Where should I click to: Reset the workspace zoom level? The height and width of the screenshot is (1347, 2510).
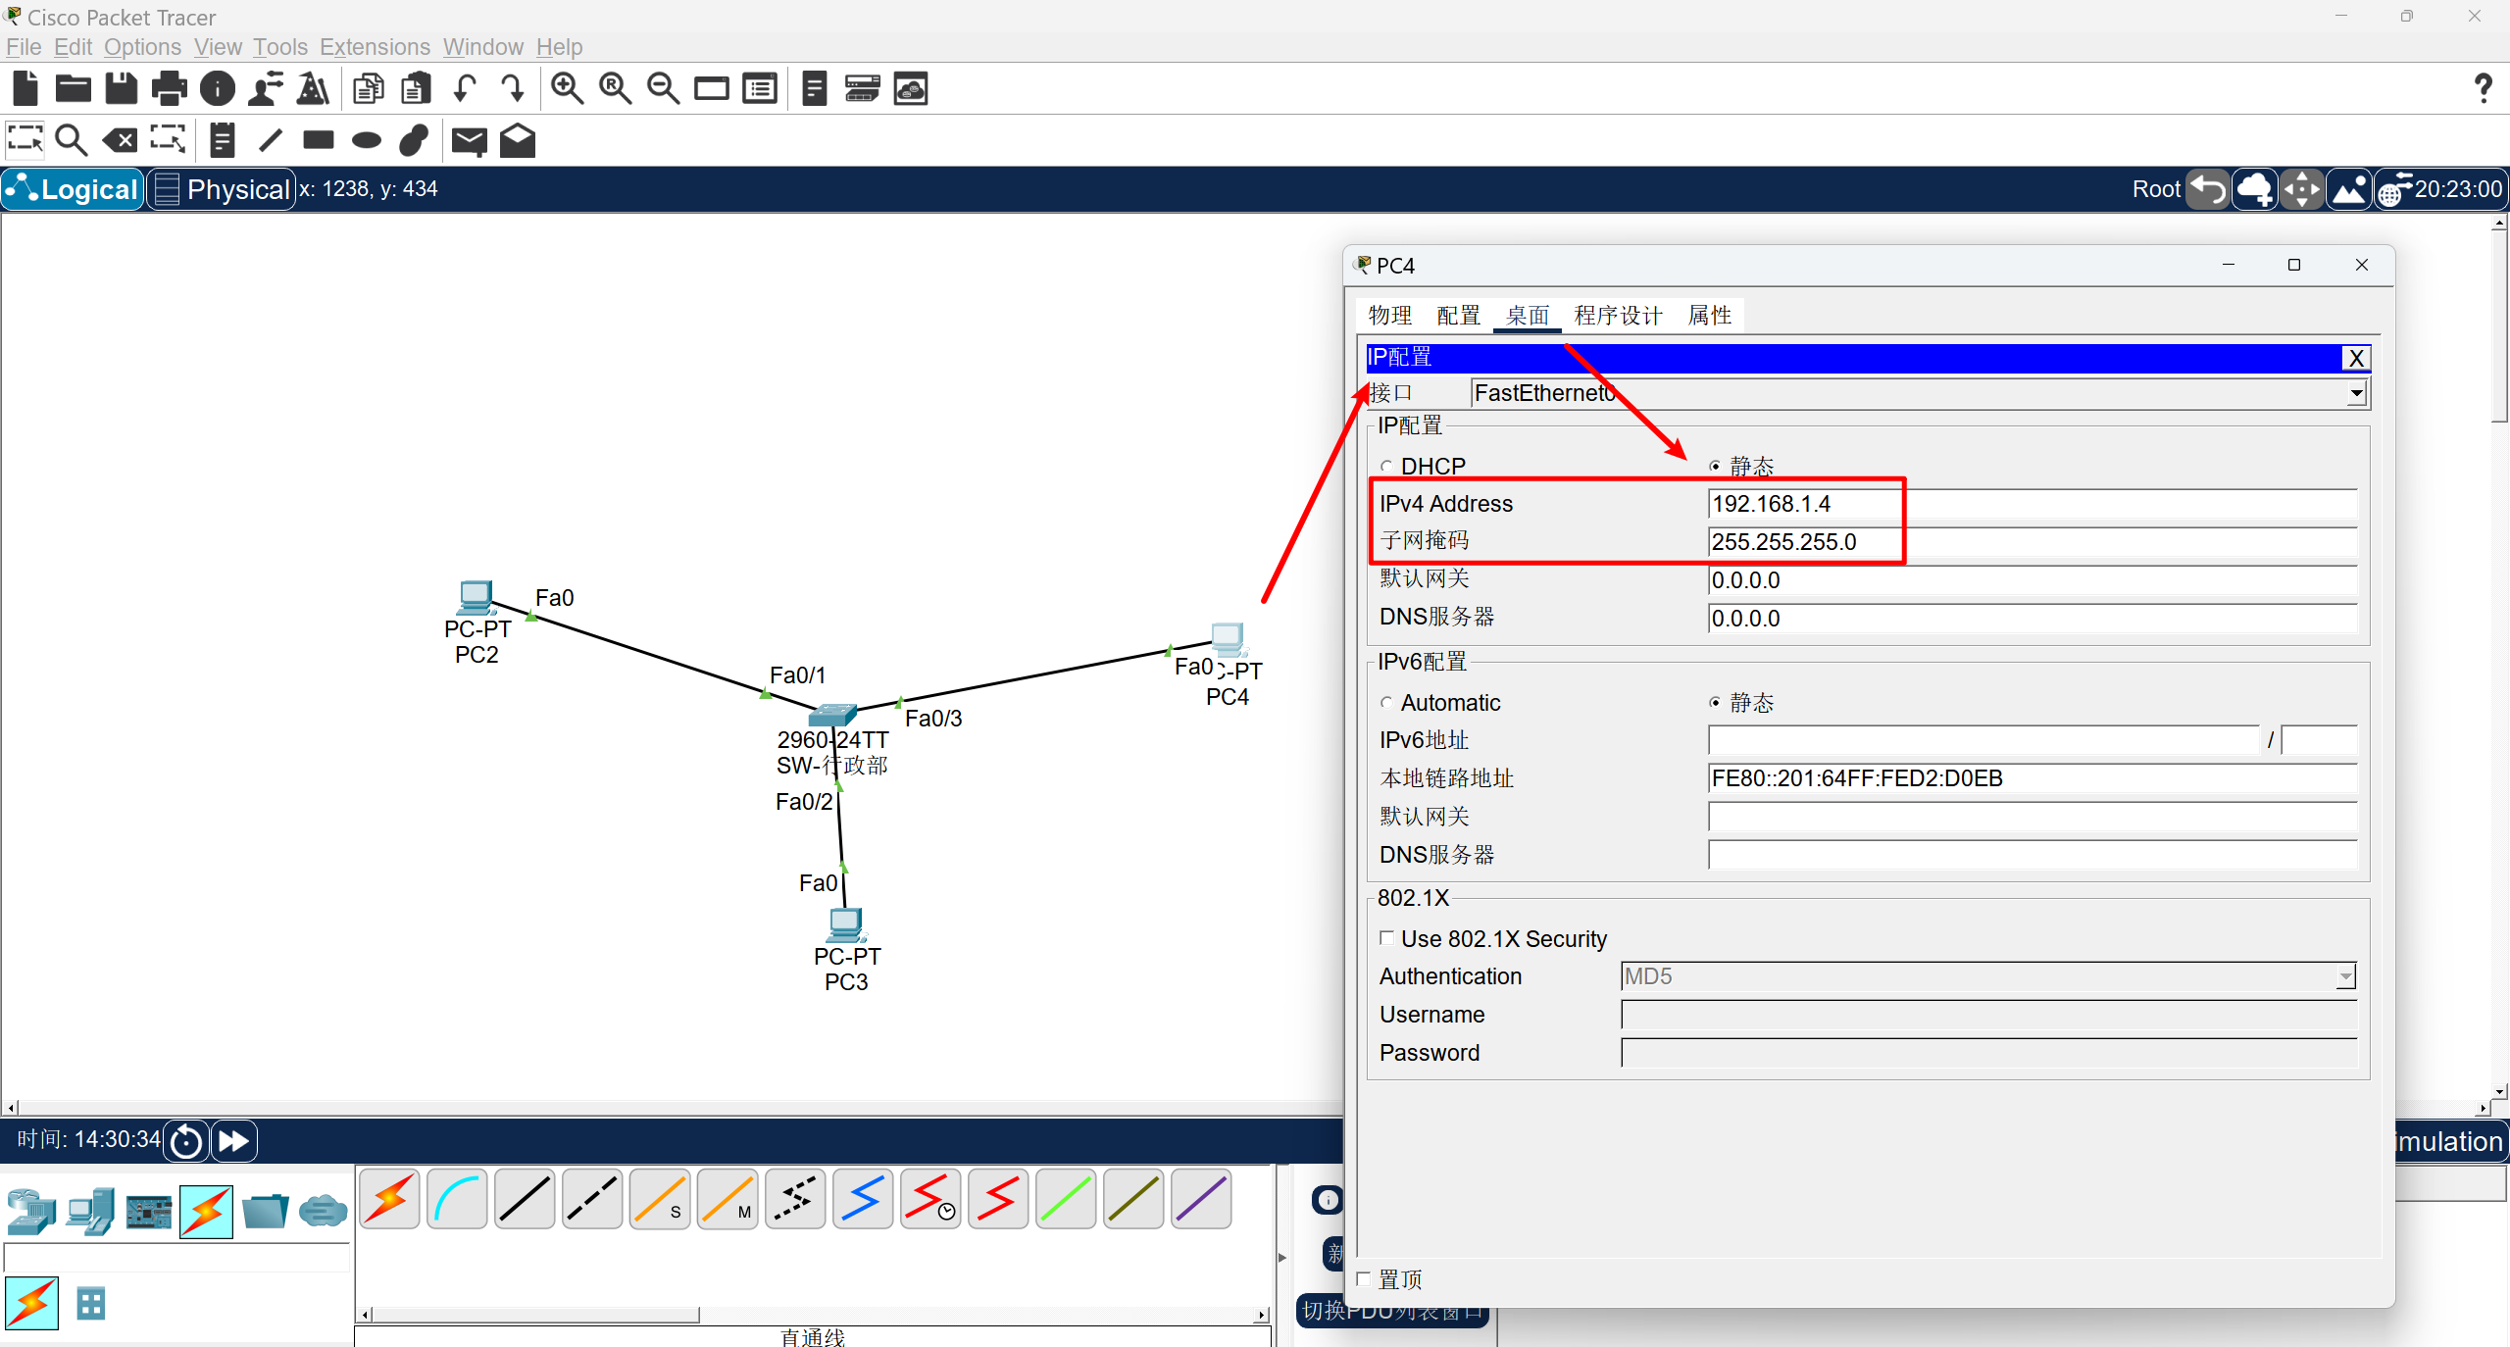616,89
